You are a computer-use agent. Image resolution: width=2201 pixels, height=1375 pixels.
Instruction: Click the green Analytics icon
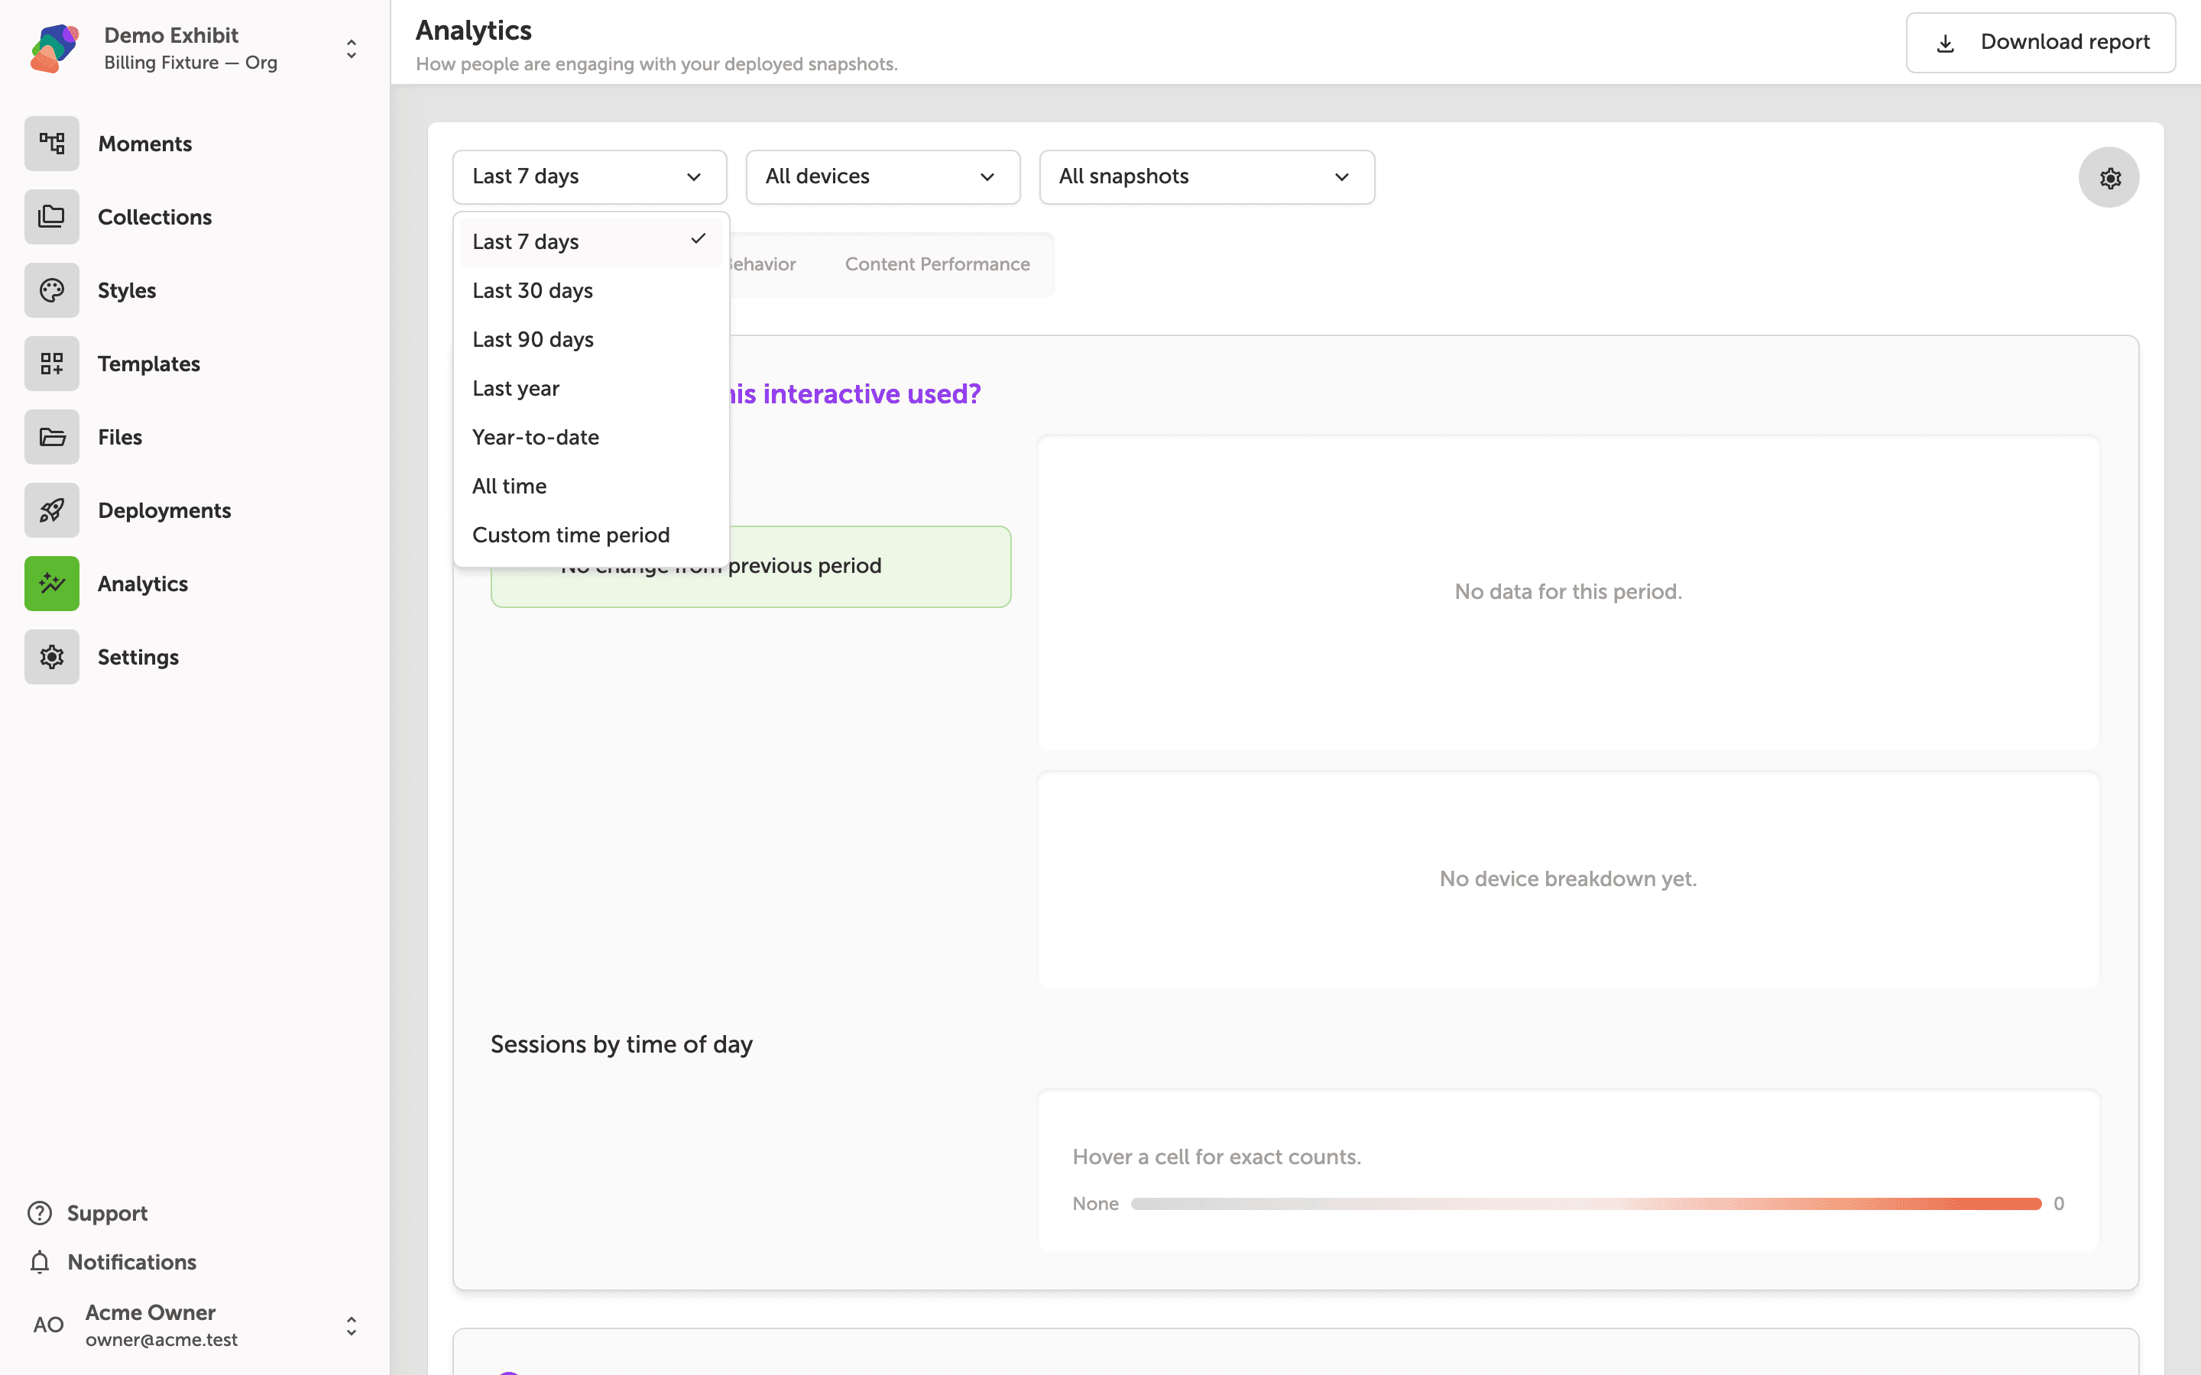click(x=52, y=584)
